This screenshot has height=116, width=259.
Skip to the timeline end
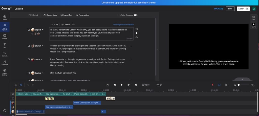click(136, 85)
